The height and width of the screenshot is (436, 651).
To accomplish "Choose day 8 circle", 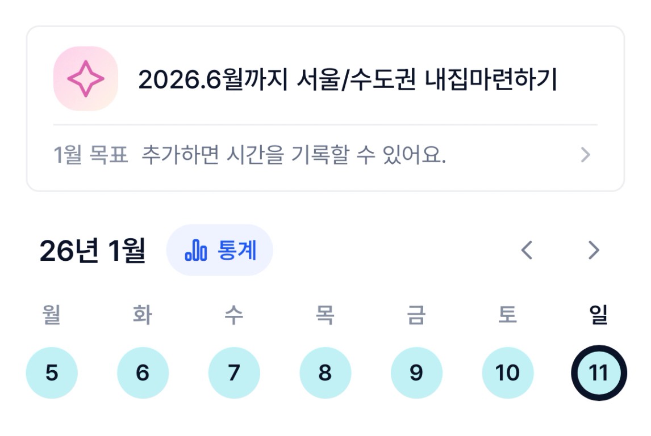I will click(325, 373).
